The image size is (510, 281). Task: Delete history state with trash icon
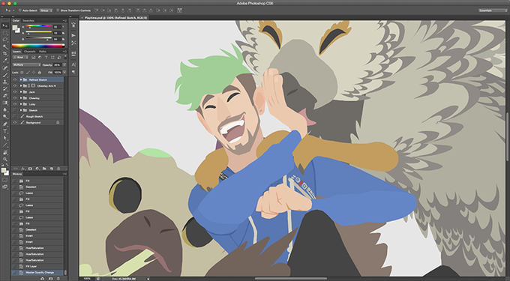point(58,279)
